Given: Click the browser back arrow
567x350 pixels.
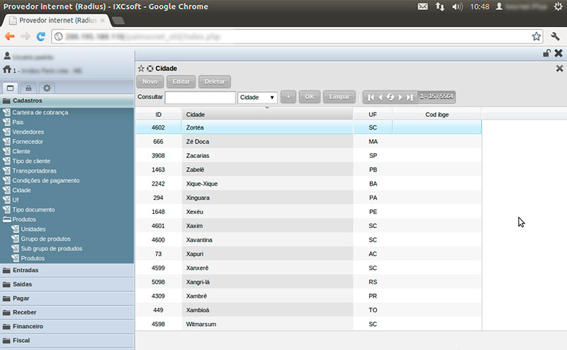Looking at the screenshot, I should click(x=10, y=36).
